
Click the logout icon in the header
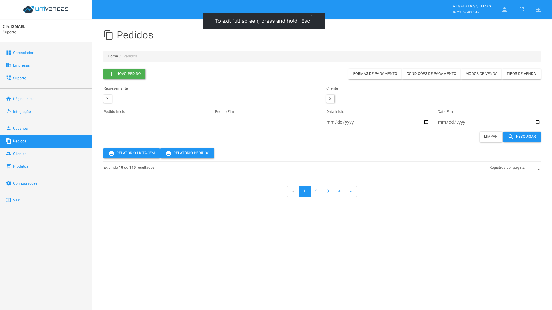click(x=538, y=9)
